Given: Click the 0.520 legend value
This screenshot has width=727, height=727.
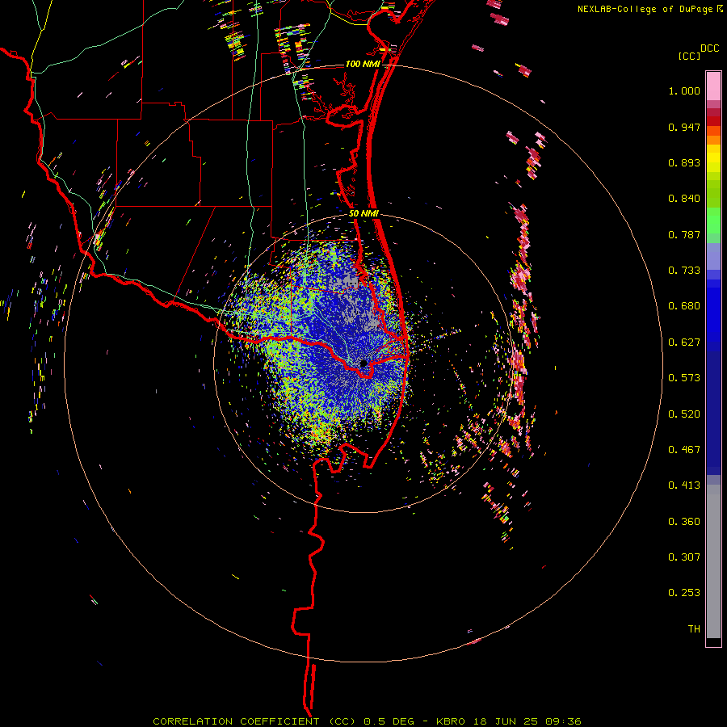Looking at the screenshot, I should point(684,414).
